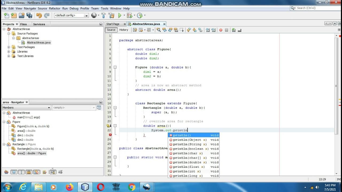The height and width of the screenshot is (192, 342).
Task: Toggle Highlight Search in editor toolbar
Action: pos(176,30)
